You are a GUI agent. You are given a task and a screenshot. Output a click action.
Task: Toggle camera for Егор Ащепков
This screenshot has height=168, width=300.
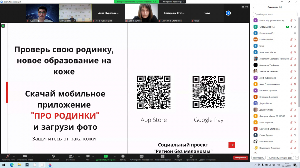click(295, 122)
